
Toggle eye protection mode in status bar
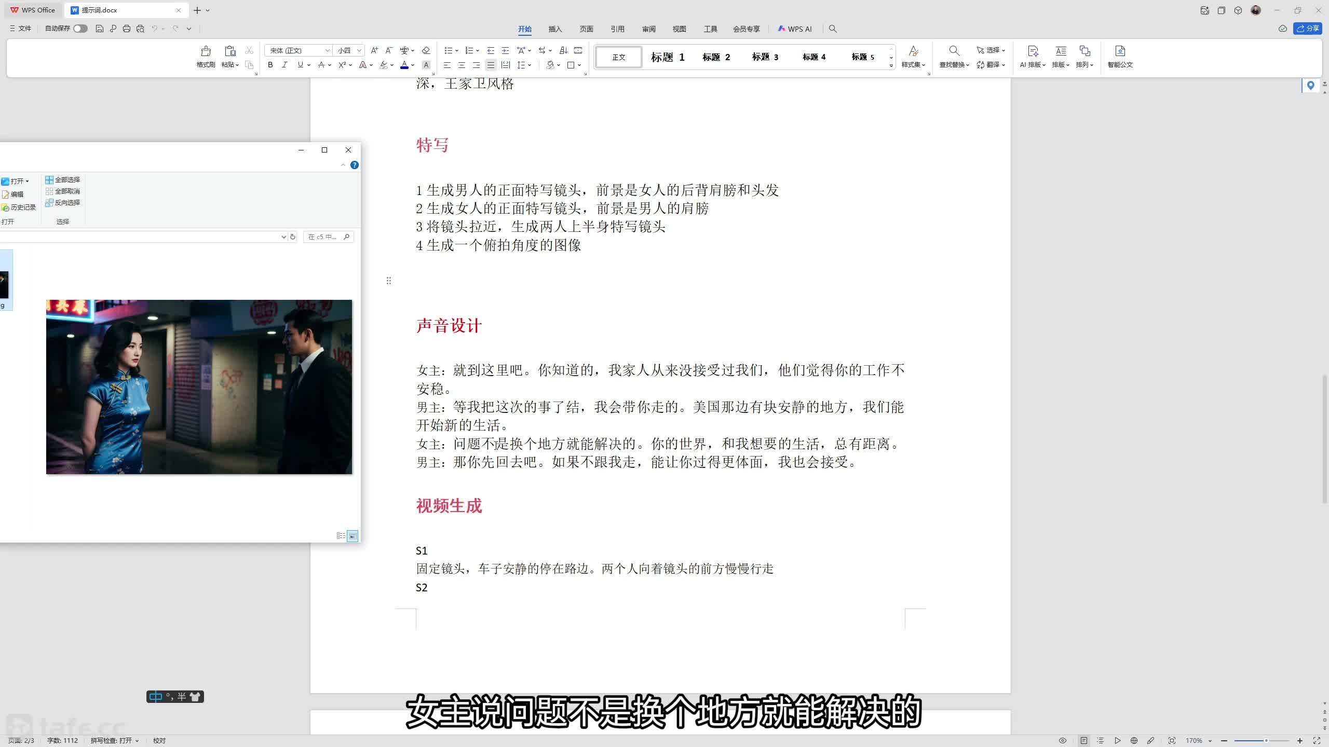(x=1063, y=740)
